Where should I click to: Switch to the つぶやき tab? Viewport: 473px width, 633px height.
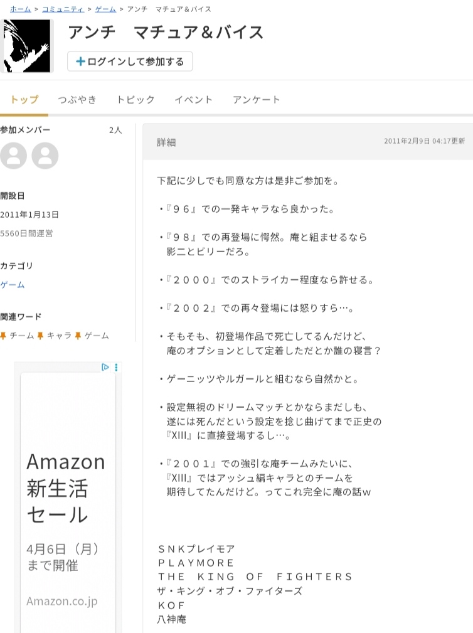77,100
